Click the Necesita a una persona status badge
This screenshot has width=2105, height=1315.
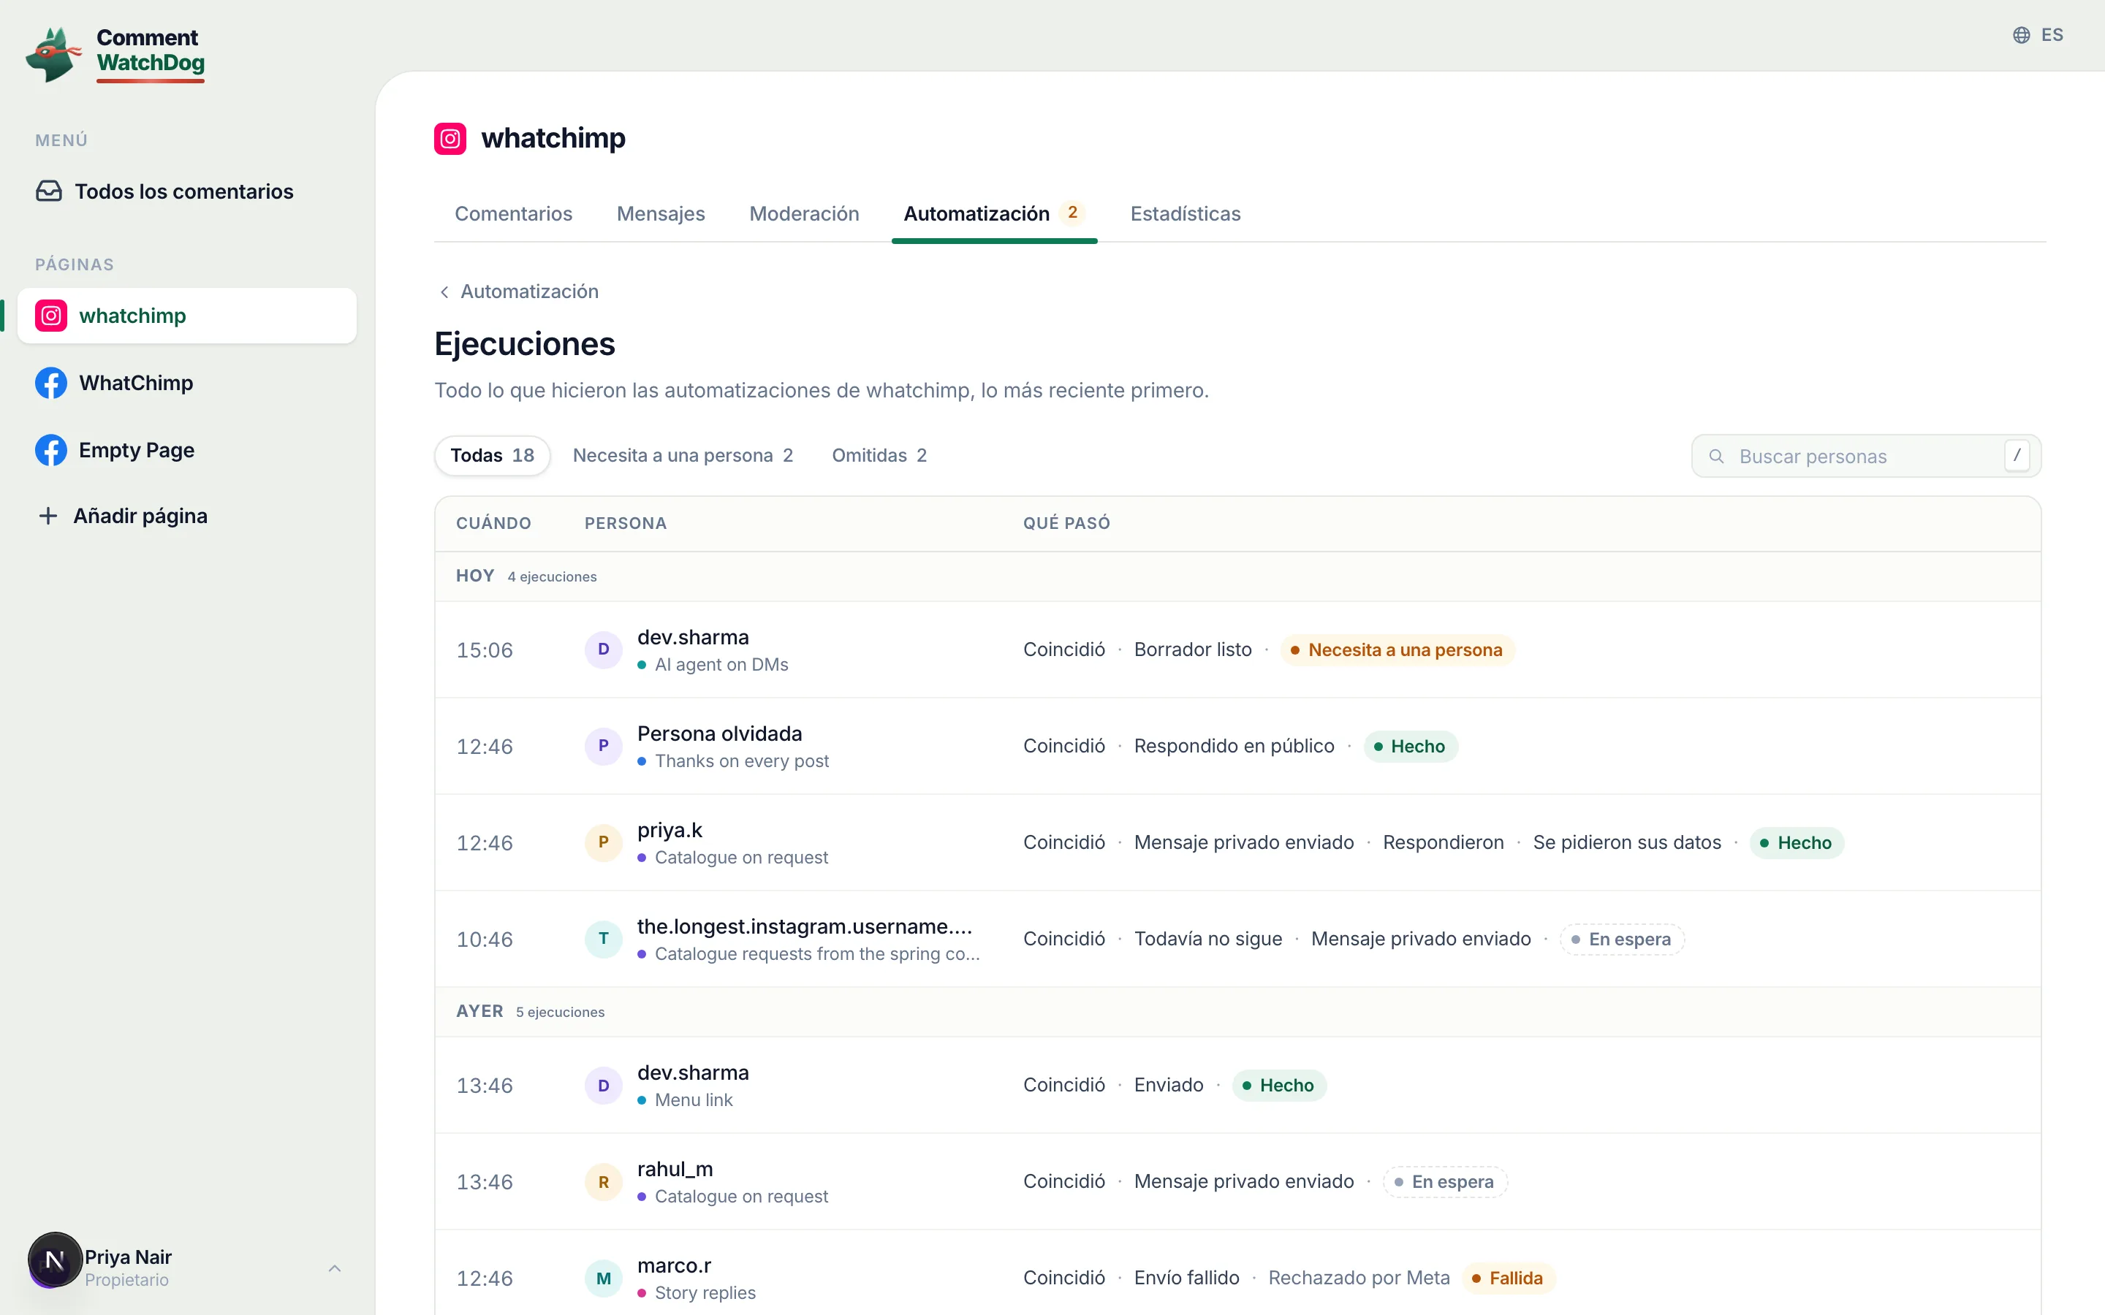click(x=1397, y=650)
